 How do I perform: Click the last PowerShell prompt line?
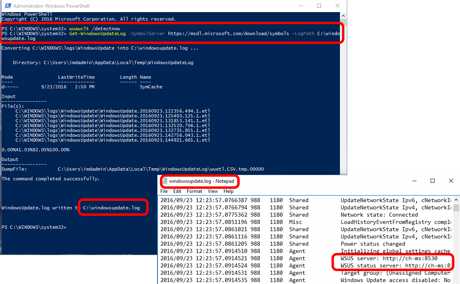tap(34, 227)
